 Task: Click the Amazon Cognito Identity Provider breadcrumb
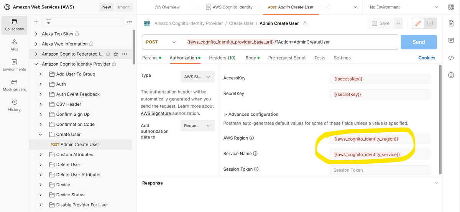[x=189, y=23]
